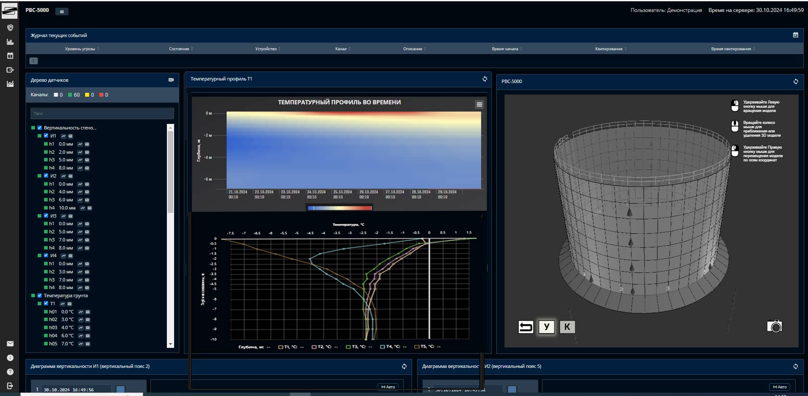Refresh the Температурный профиль T1 panel
The height and width of the screenshot is (396, 808).
point(484,79)
